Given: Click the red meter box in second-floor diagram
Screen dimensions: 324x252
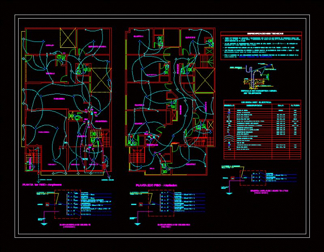Looking at the screenshot, I should (141, 205).
